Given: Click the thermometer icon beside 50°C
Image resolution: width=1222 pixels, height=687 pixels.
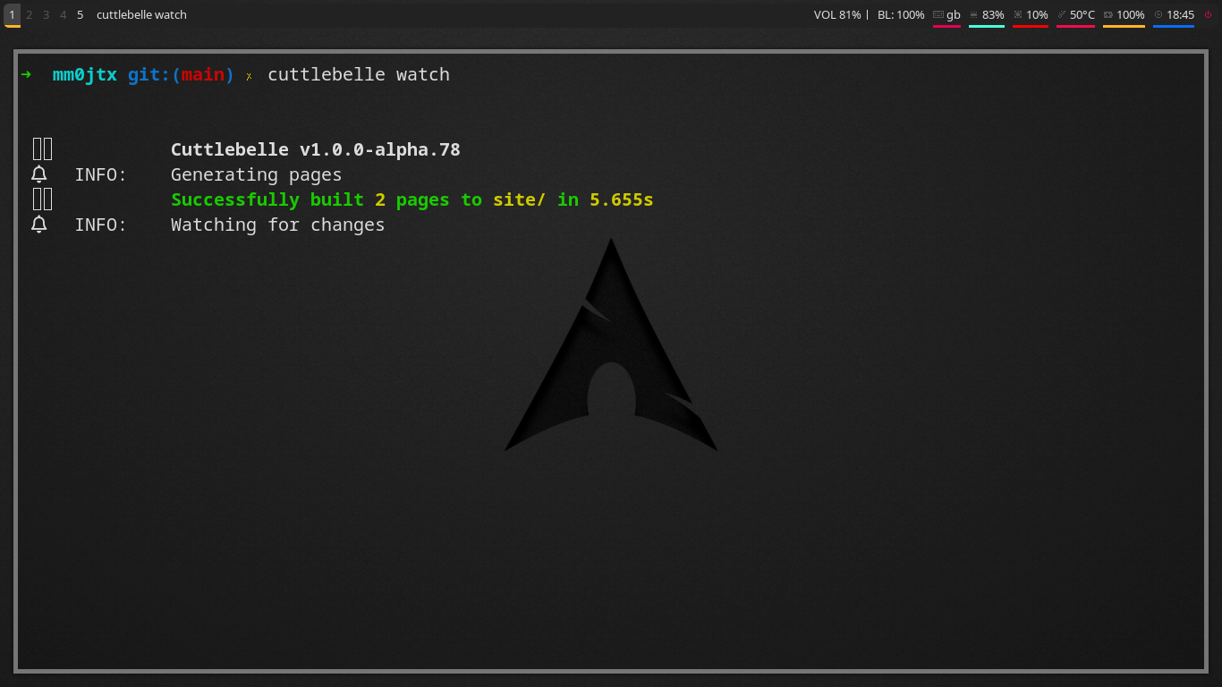Looking at the screenshot, I should pos(1062,14).
